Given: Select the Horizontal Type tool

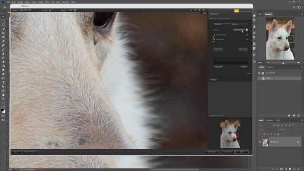Looking at the screenshot, I should 3,82.
